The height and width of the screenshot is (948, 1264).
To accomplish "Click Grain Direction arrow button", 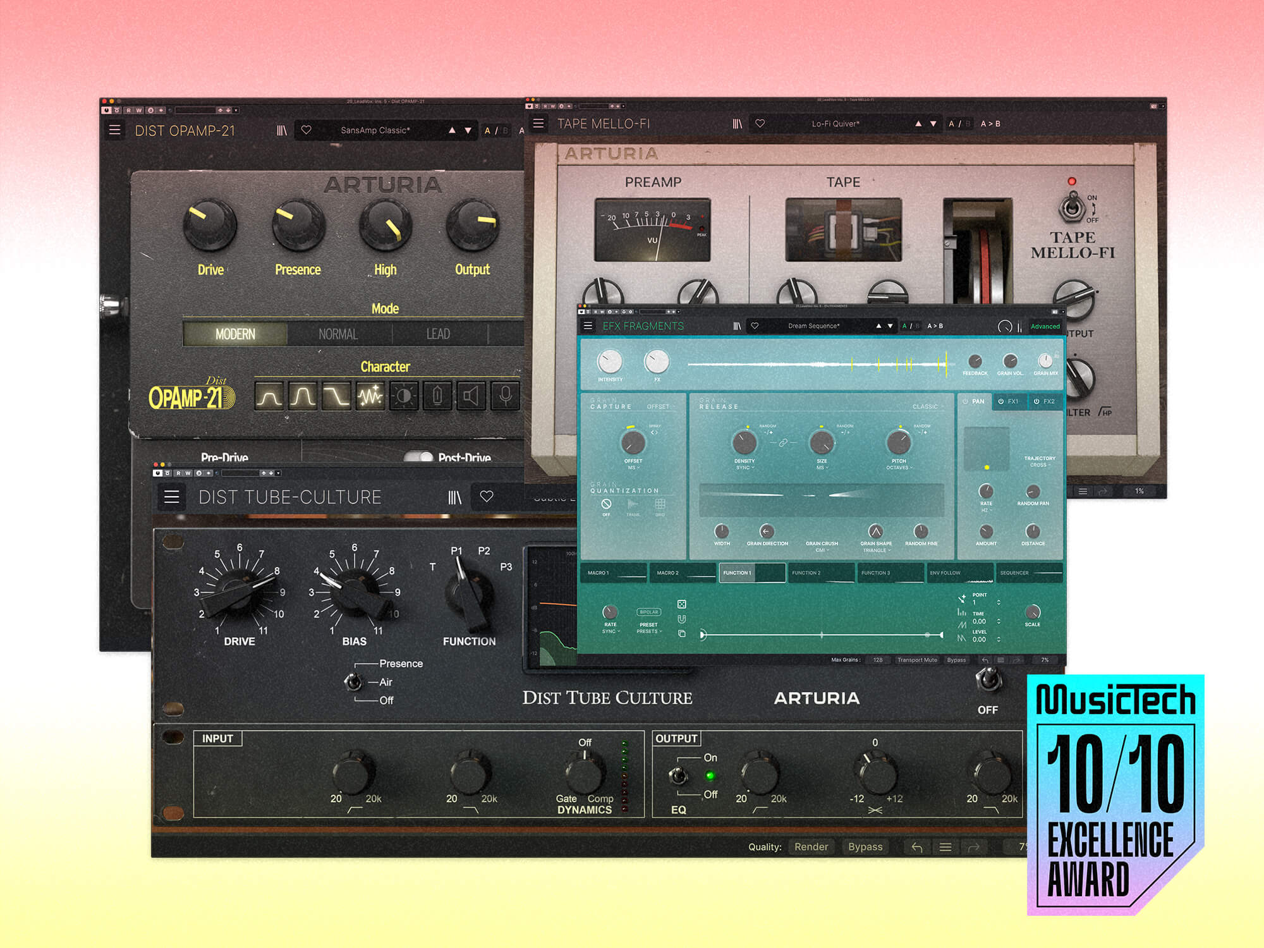I will coord(767,532).
